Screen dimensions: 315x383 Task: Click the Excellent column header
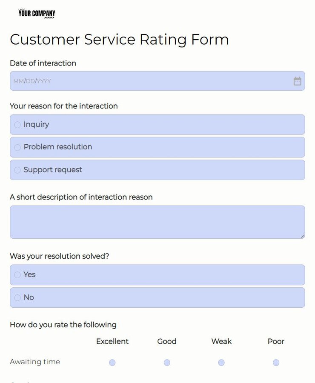point(112,341)
